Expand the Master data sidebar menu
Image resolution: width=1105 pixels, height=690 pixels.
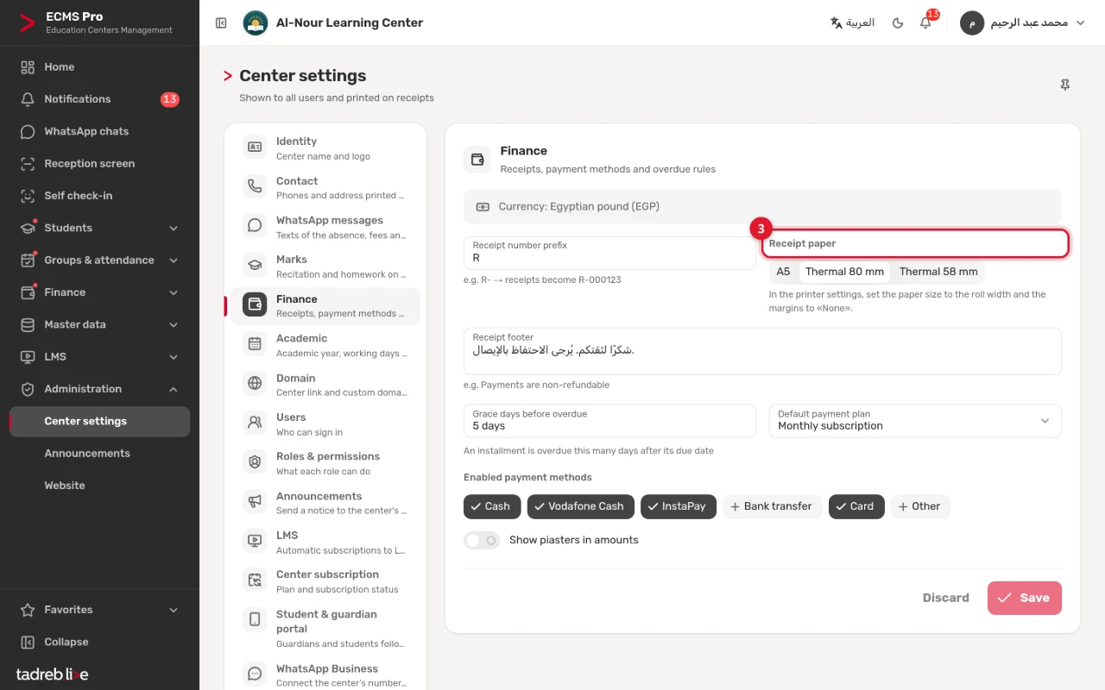[99, 324]
